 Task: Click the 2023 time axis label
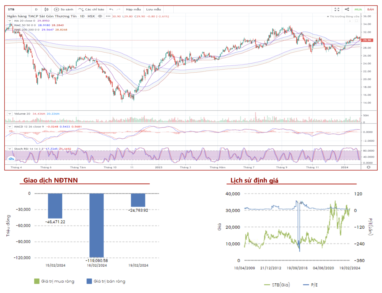tap(158, 167)
